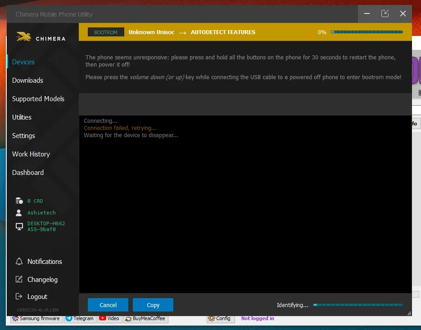
Task: Click the Identifying progress bar
Action: (x=358, y=305)
